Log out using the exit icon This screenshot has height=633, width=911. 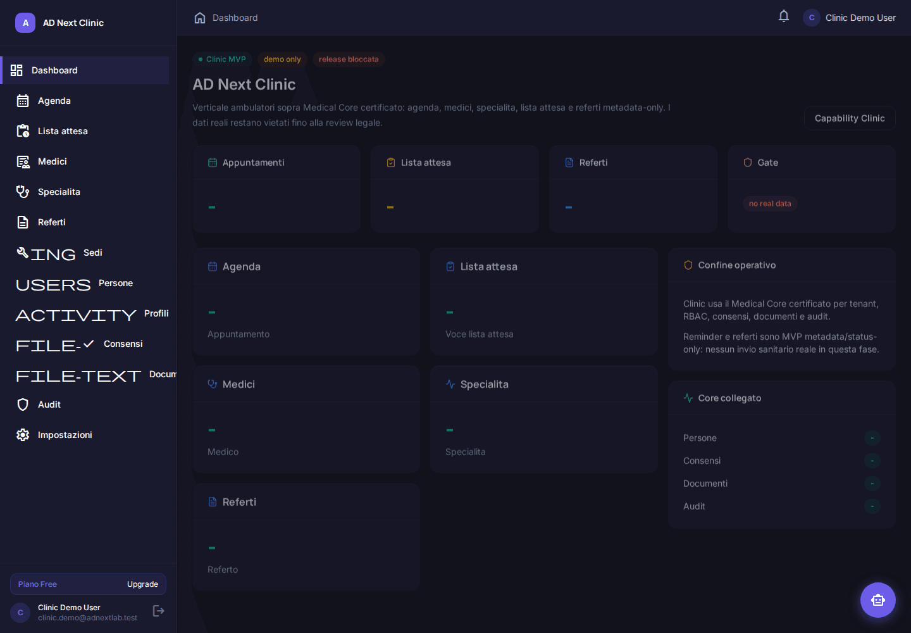point(159,611)
